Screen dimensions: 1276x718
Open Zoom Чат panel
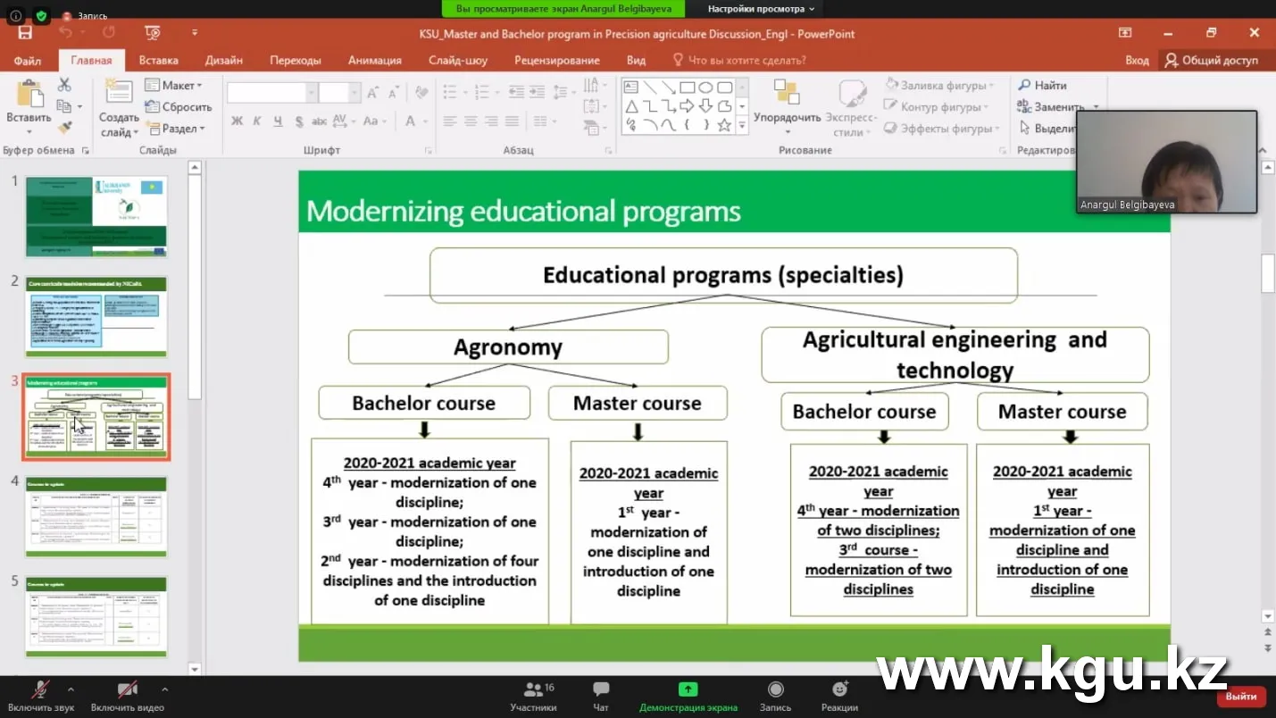click(601, 696)
